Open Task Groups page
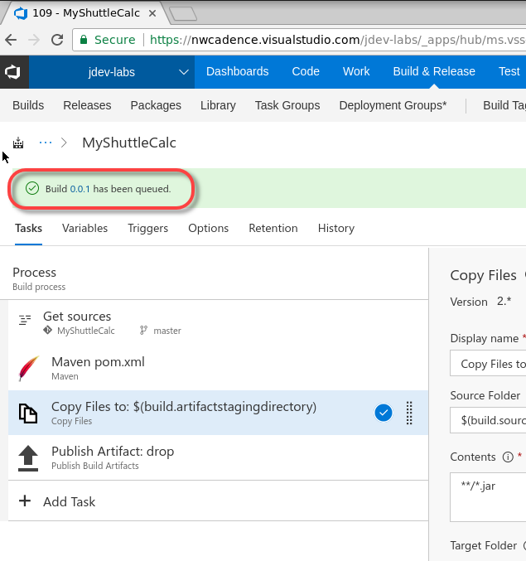 click(x=287, y=105)
